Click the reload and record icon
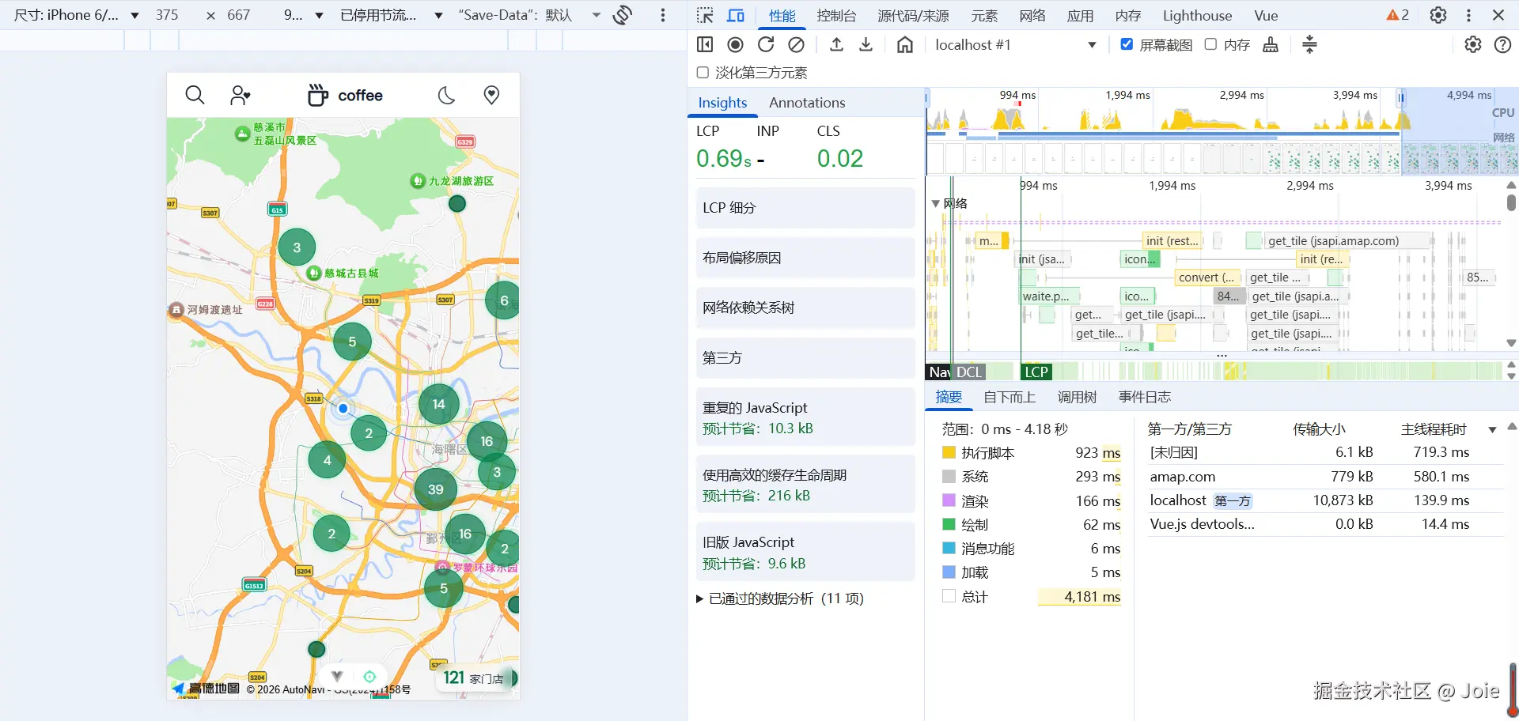 (766, 45)
